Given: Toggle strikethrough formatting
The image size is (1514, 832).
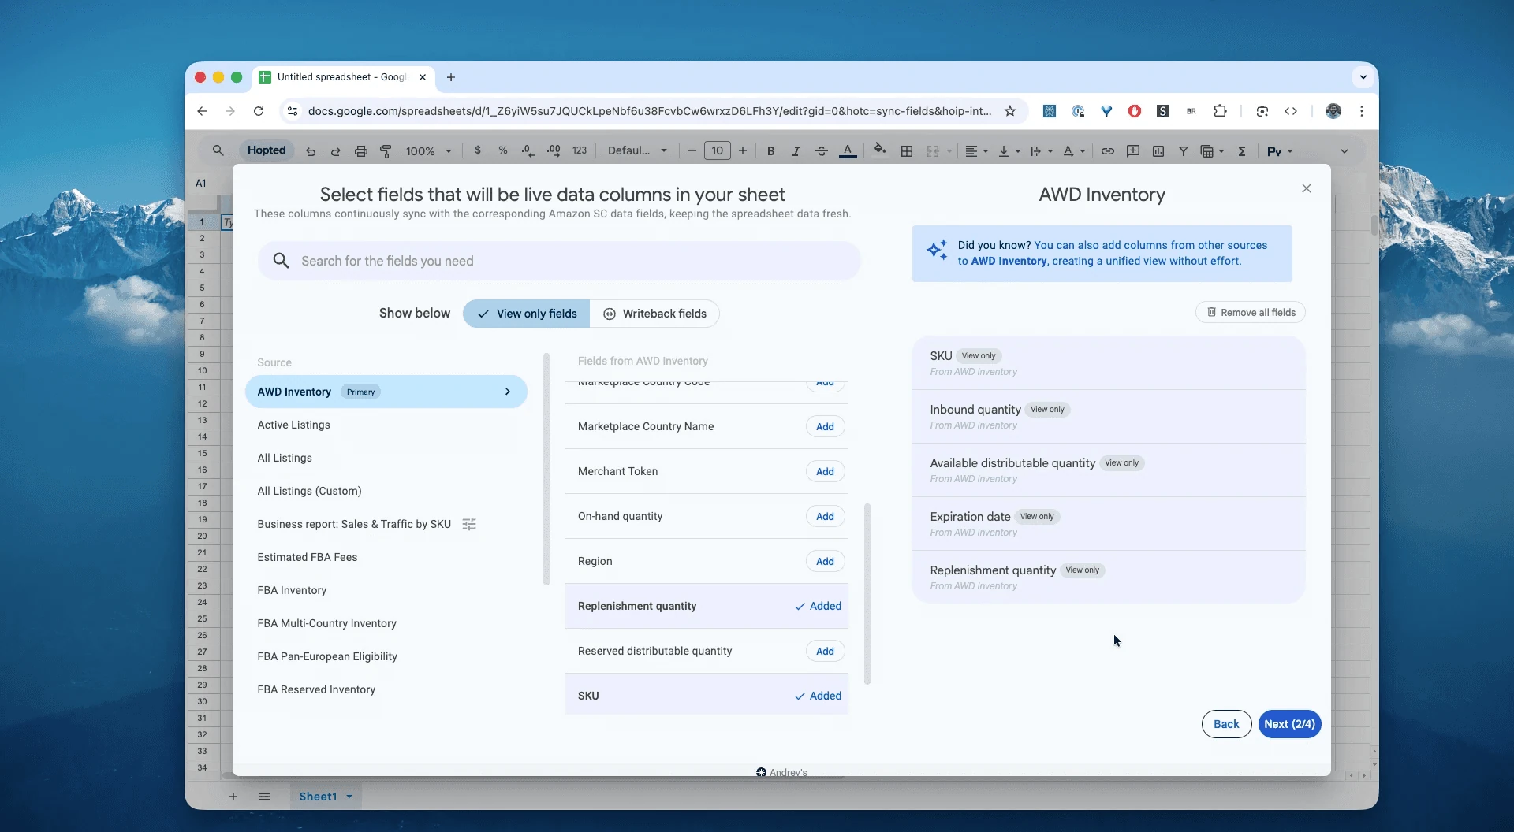Looking at the screenshot, I should (x=821, y=151).
